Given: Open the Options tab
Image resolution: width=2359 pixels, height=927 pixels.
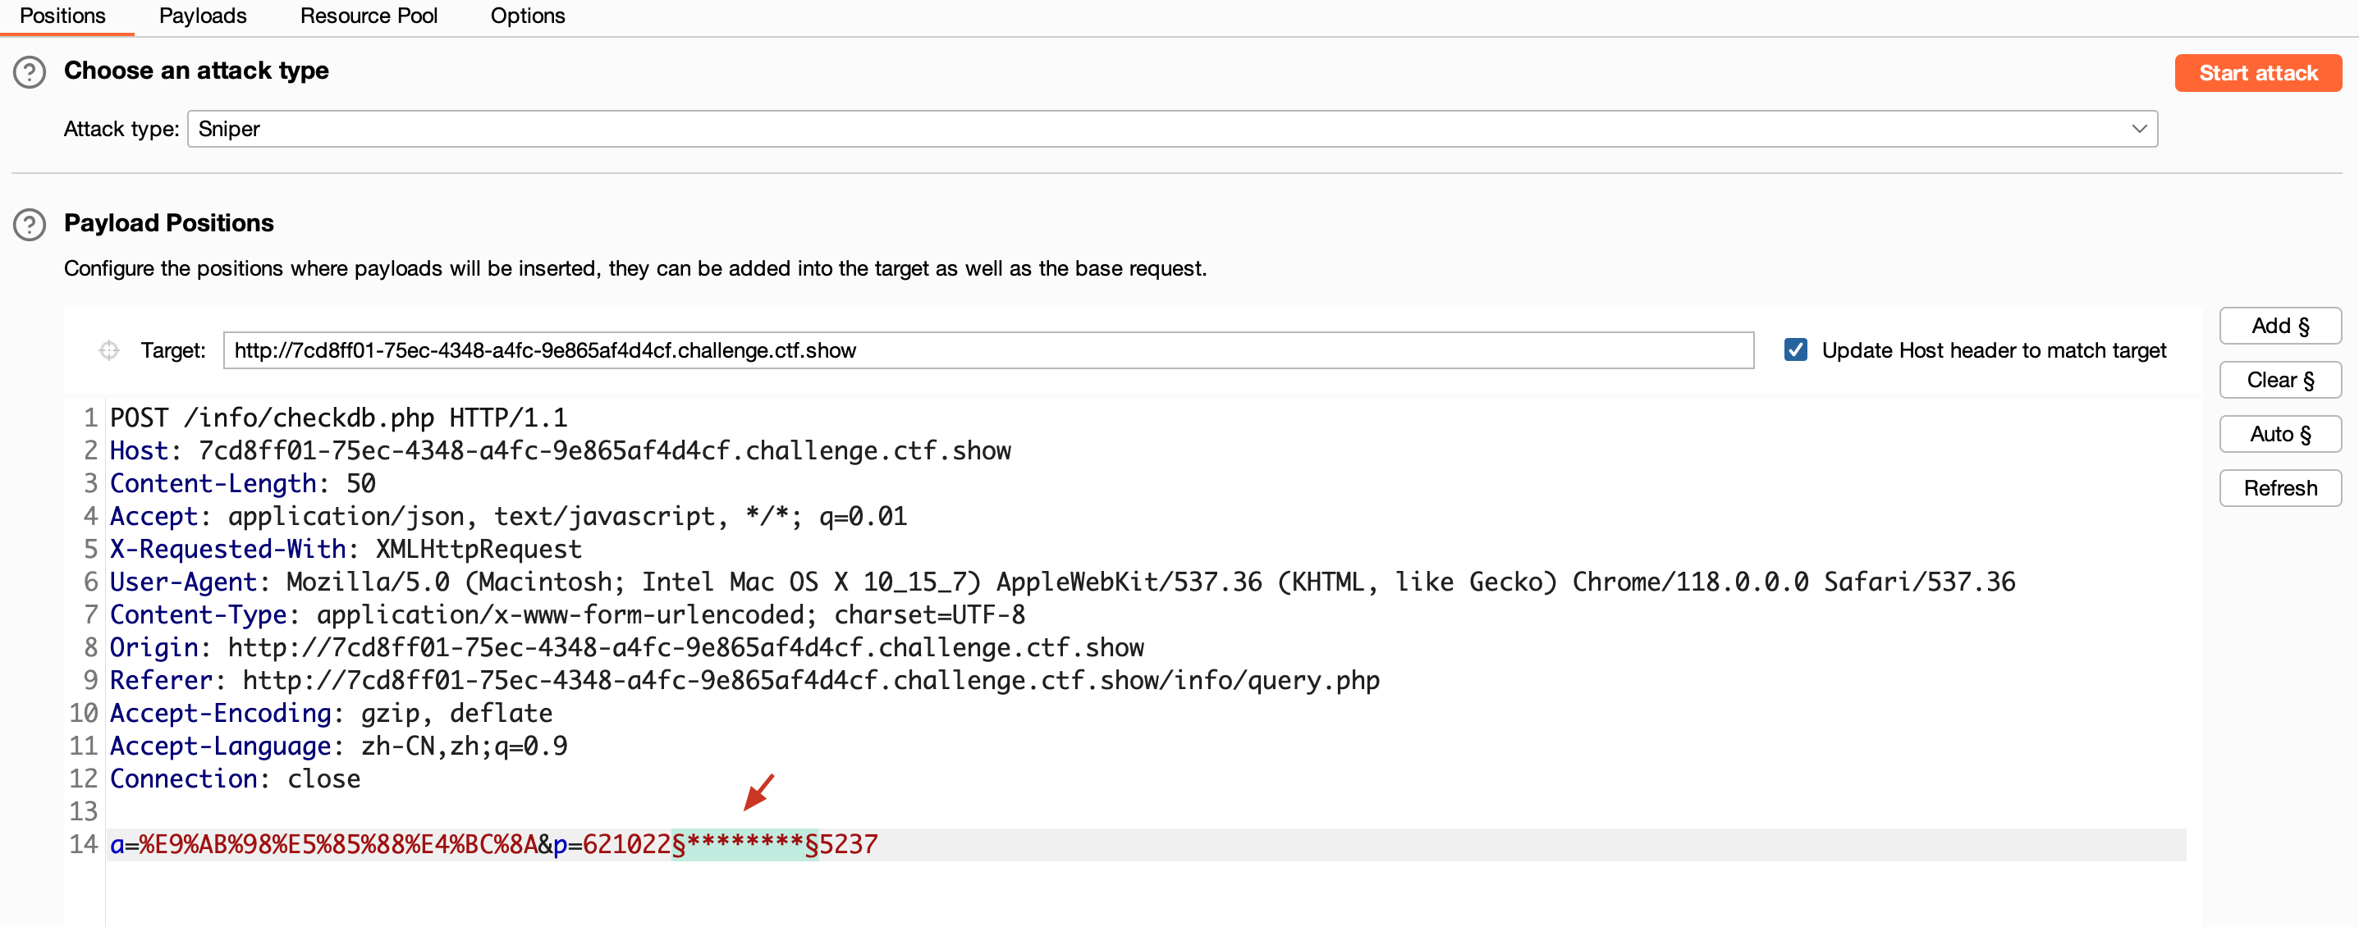Looking at the screenshot, I should click(x=527, y=15).
